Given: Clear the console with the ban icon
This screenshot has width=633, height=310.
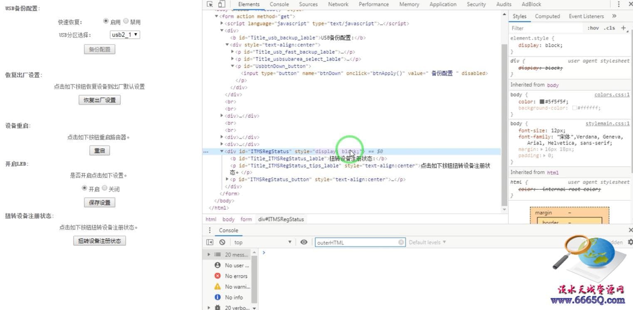Looking at the screenshot, I should coord(222,242).
